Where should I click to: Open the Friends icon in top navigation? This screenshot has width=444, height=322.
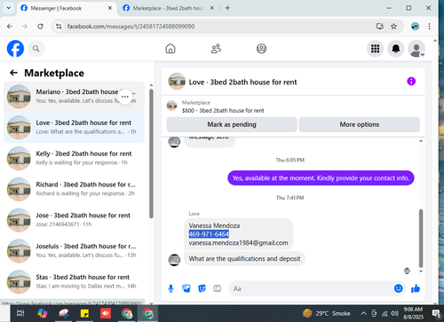point(216,49)
